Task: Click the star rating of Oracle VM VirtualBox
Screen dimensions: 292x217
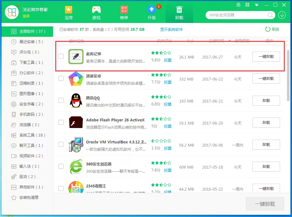Action: pyautogui.click(x=161, y=141)
